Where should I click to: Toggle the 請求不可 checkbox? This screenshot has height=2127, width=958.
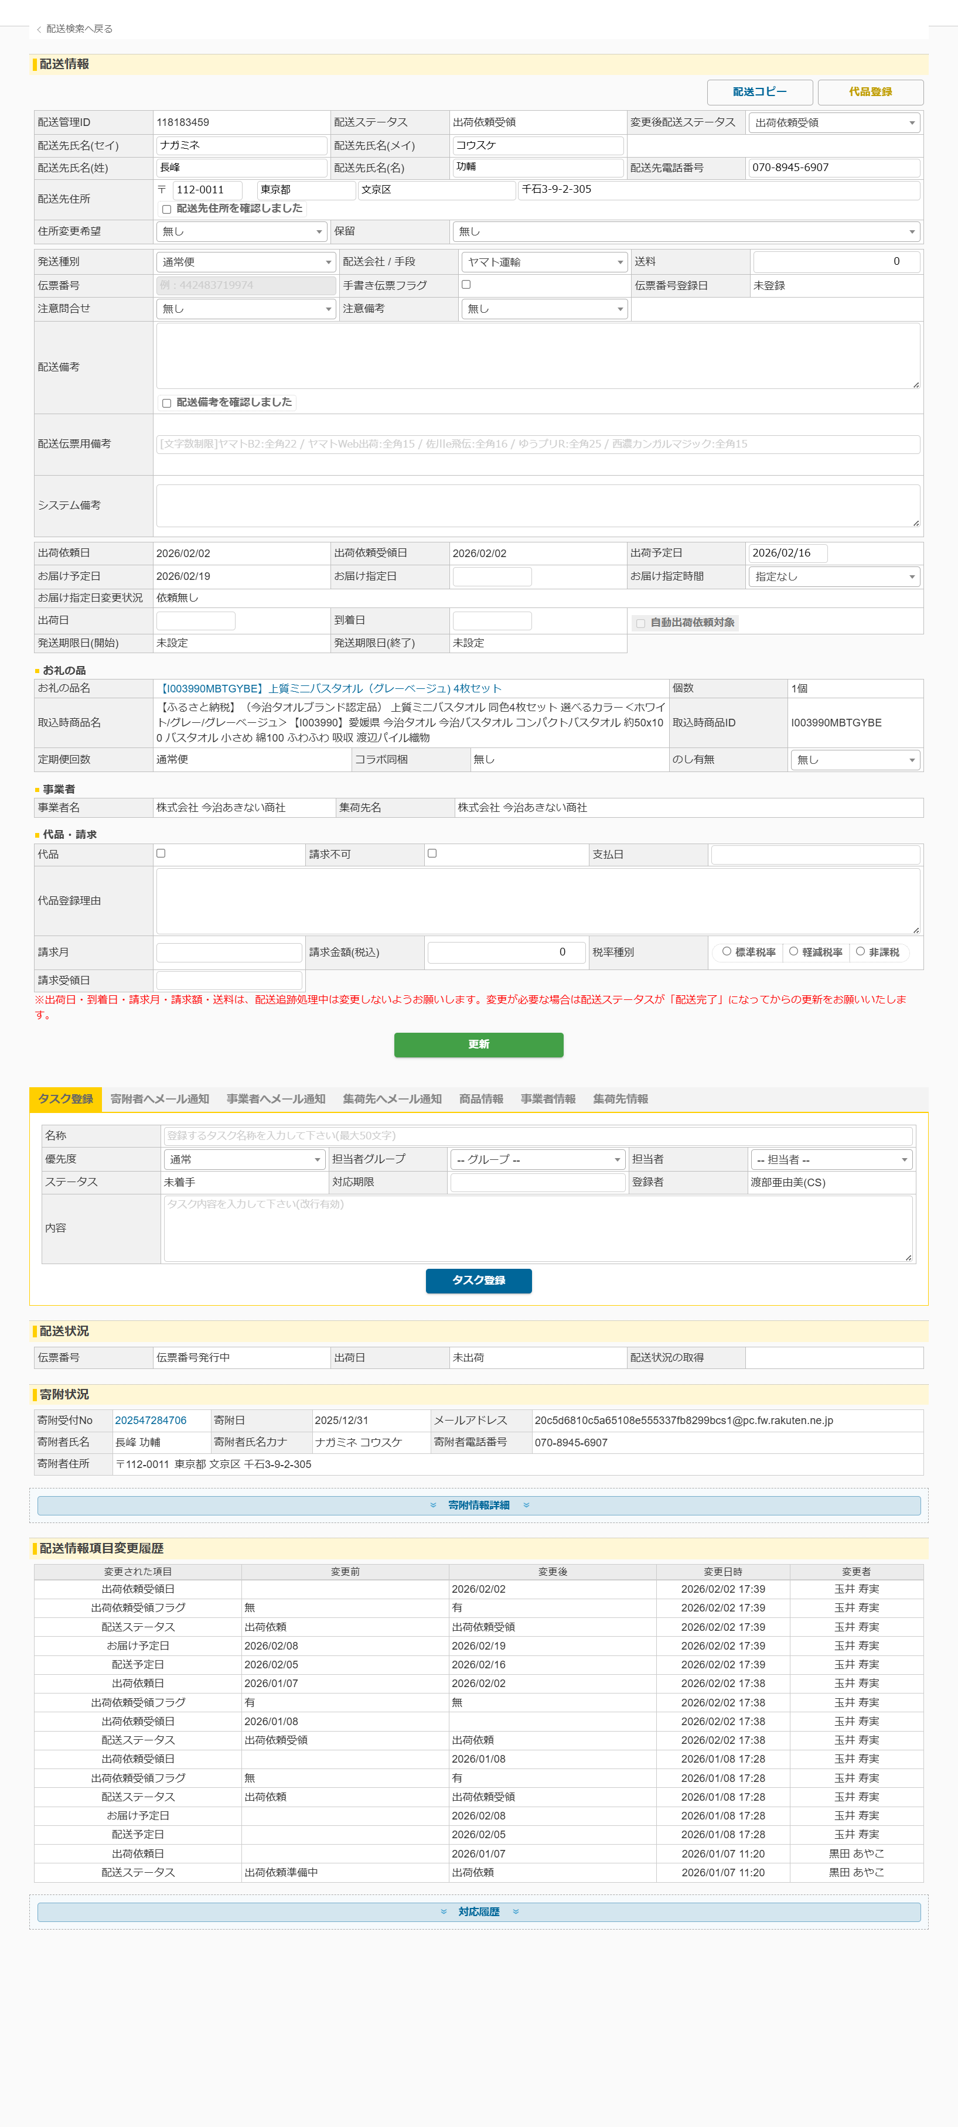tap(432, 853)
